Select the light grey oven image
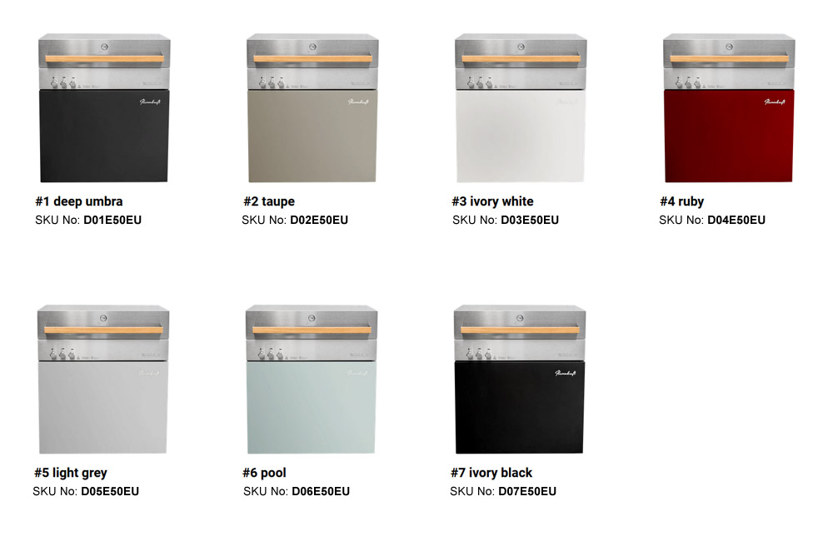The width and height of the screenshot is (833, 541). [x=103, y=380]
